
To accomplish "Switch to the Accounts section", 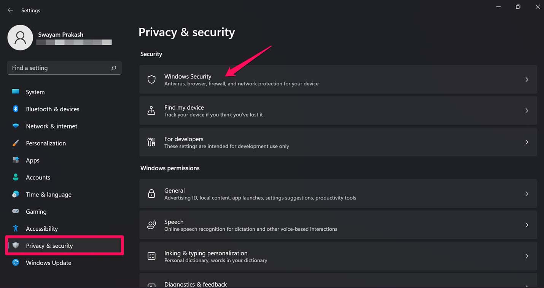I will [38, 178].
